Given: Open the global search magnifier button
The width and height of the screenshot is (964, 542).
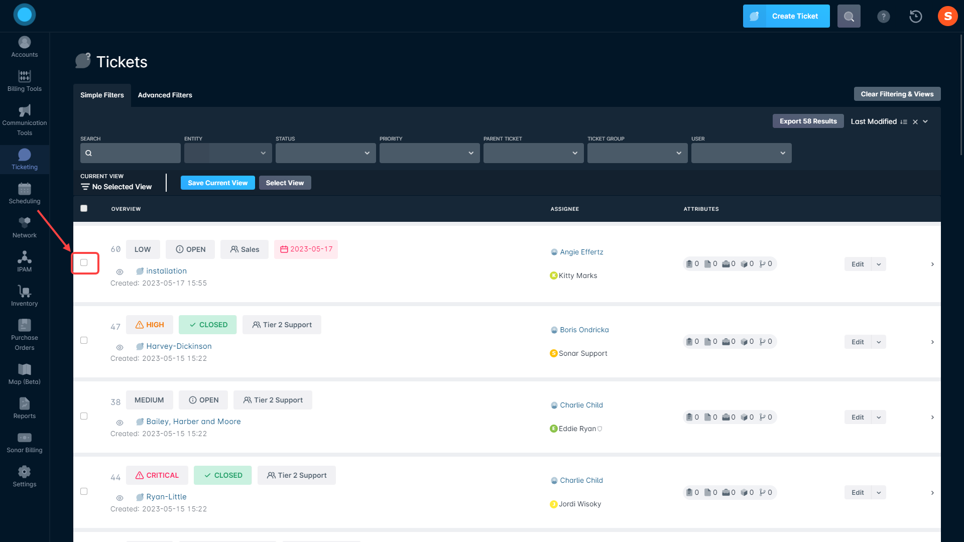Looking at the screenshot, I should pos(849,16).
